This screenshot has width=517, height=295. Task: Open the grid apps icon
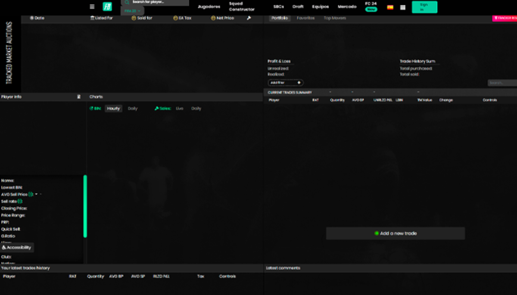403,7
